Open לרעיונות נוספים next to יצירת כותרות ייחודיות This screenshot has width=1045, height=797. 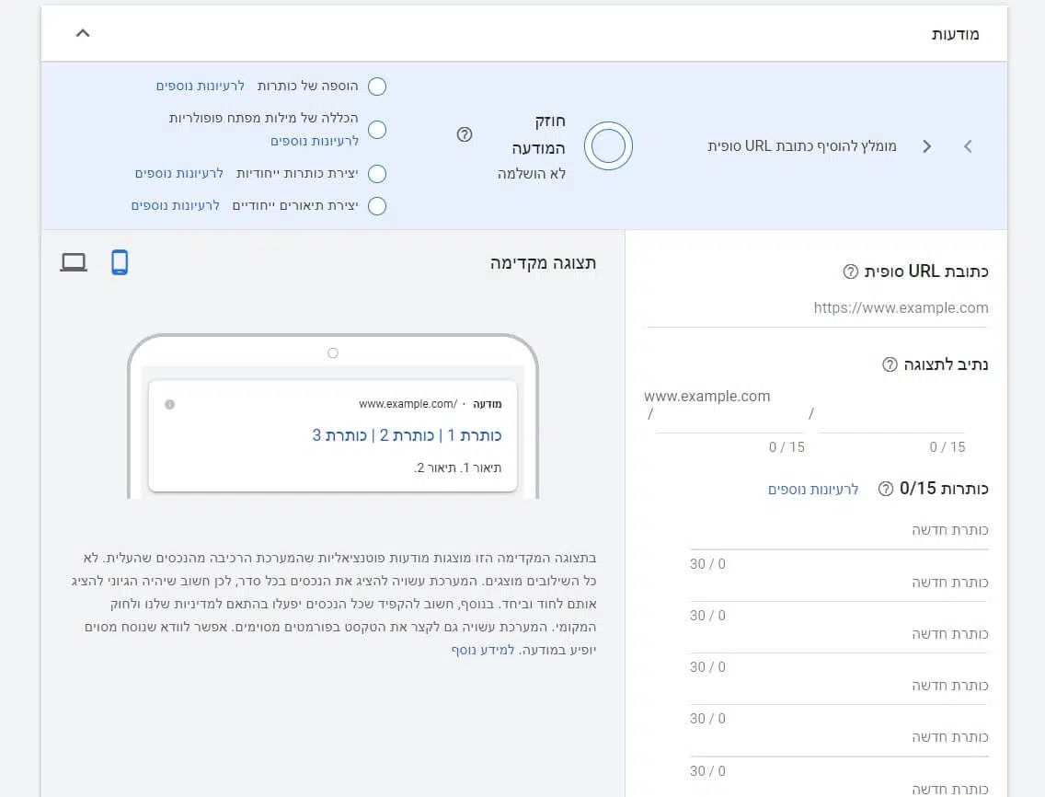pos(178,173)
